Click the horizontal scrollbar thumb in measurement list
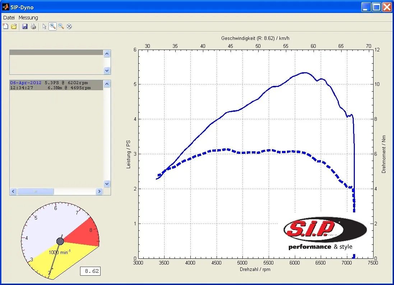This screenshot has width=394, height=285. click(35, 192)
